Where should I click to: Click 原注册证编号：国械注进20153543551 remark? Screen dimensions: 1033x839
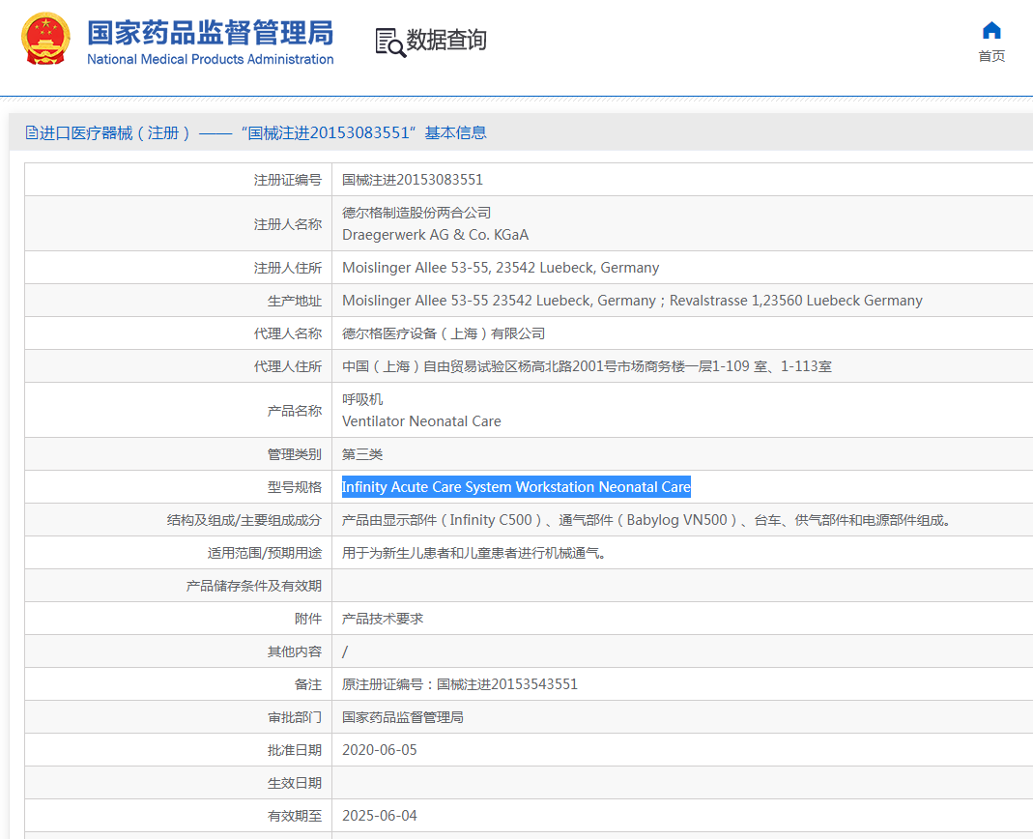[x=460, y=684]
